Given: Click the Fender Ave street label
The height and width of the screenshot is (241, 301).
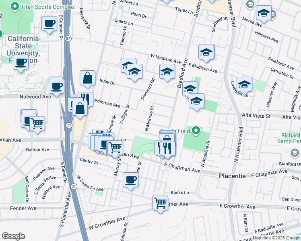Looking at the screenshot, I should click(x=23, y=208).
